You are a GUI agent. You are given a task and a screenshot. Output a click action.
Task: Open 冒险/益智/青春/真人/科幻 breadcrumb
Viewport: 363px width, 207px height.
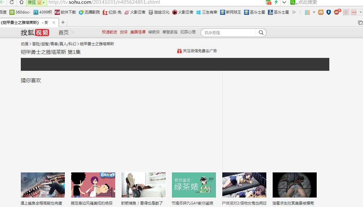[x=54, y=44]
